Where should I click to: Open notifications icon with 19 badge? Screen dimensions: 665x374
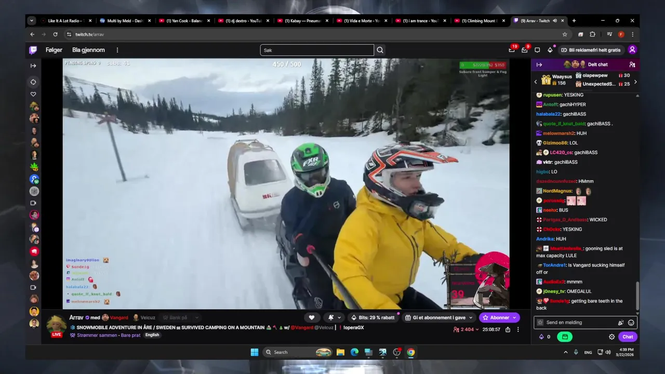click(x=512, y=50)
